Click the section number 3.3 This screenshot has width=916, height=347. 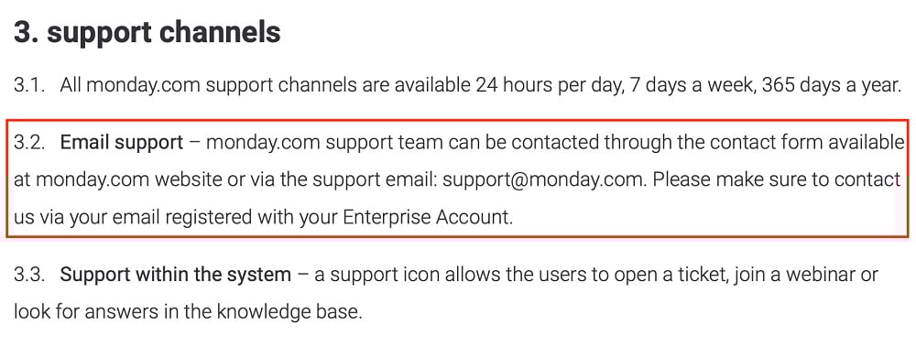(x=29, y=274)
